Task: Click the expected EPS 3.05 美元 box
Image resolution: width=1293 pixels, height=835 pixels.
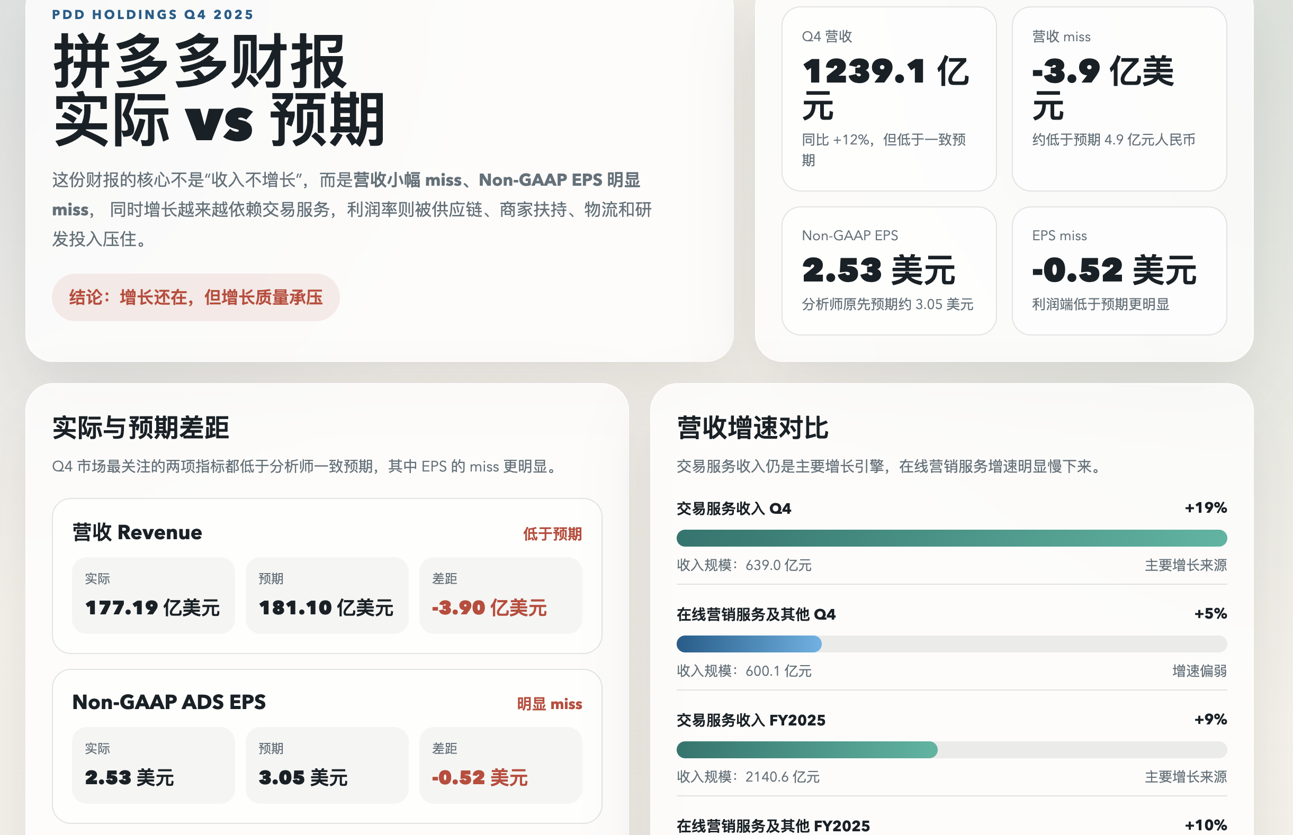Action: click(x=327, y=765)
